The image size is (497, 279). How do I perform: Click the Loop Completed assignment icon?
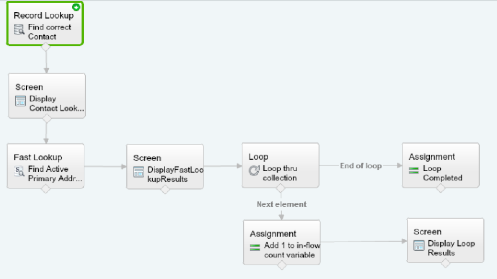pos(414,170)
